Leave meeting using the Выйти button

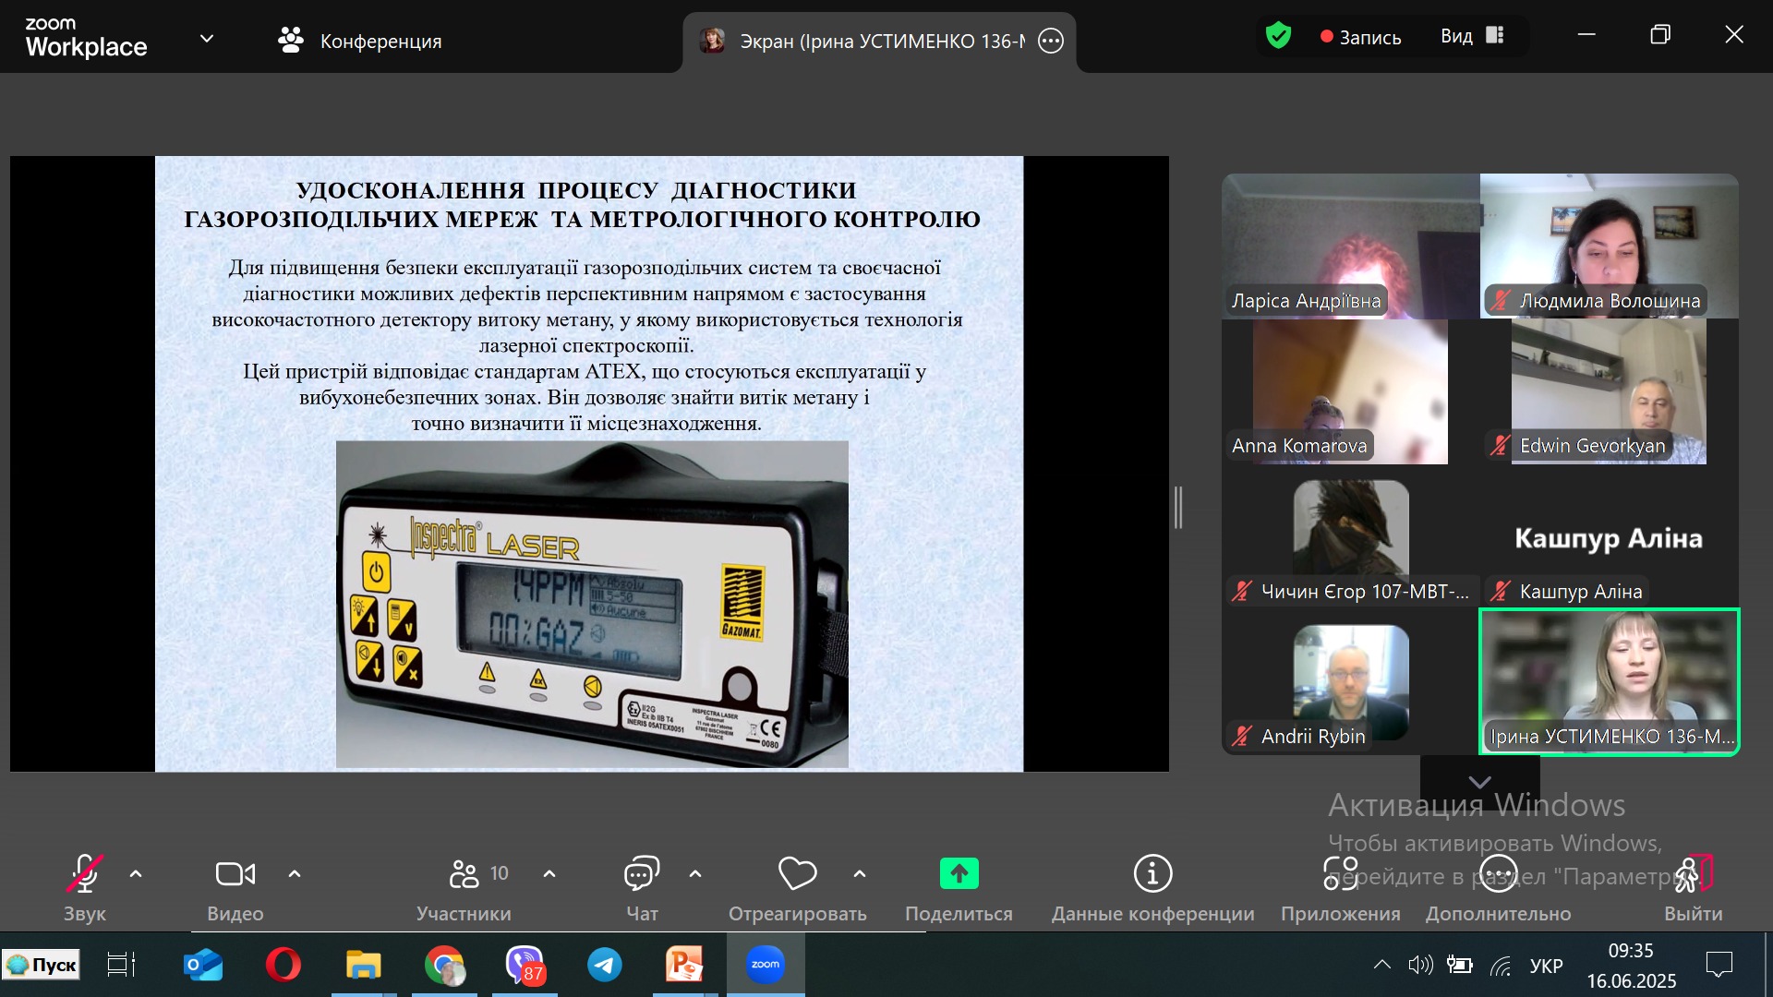pyautogui.click(x=1694, y=887)
